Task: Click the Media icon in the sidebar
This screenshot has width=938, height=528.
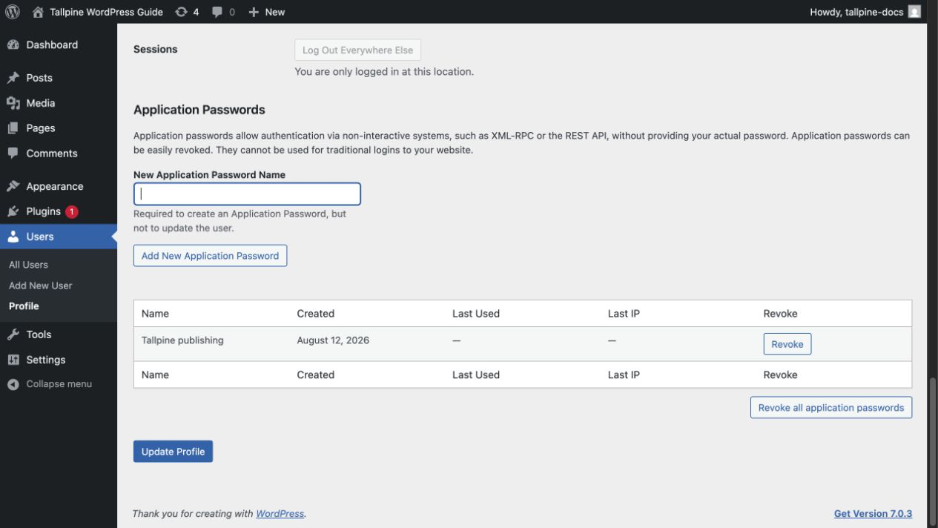Action: pyautogui.click(x=13, y=103)
